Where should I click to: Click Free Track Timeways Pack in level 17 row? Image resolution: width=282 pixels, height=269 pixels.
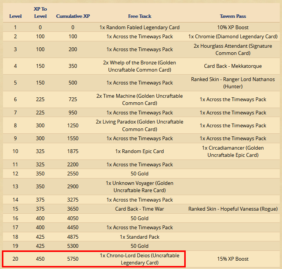[x=139, y=227]
